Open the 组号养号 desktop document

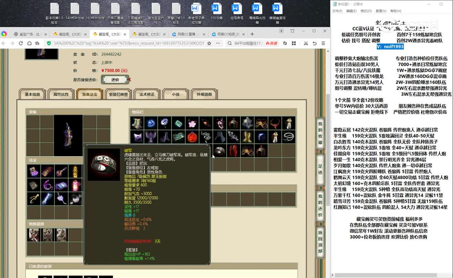237,11
